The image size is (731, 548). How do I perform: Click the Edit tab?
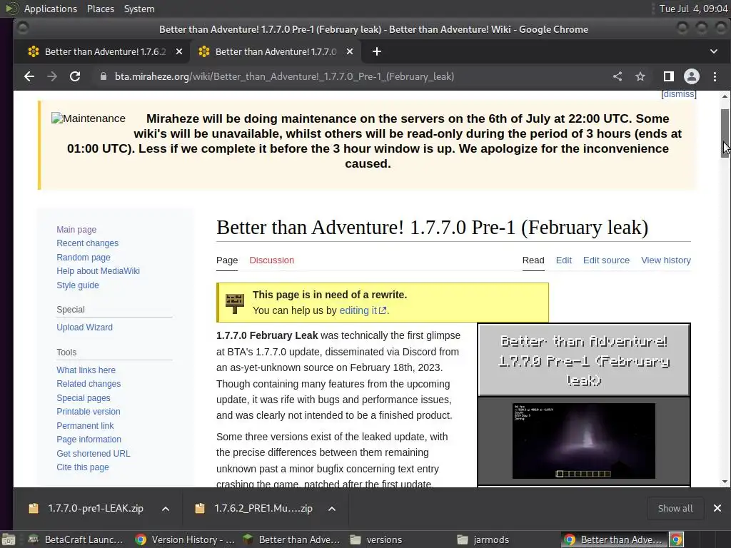pyautogui.click(x=564, y=260)
